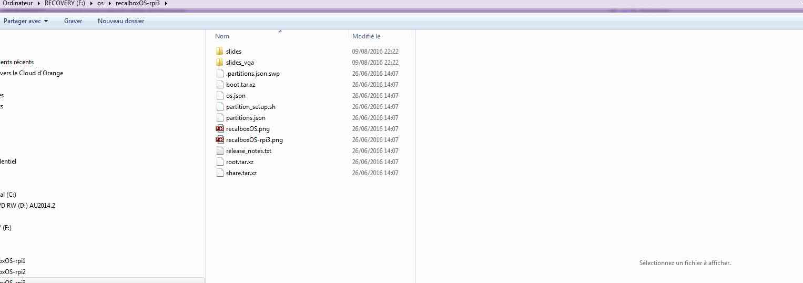Navigate to the os breadcrumb folder
Screen dimensions: 803x283
(100, 4)
